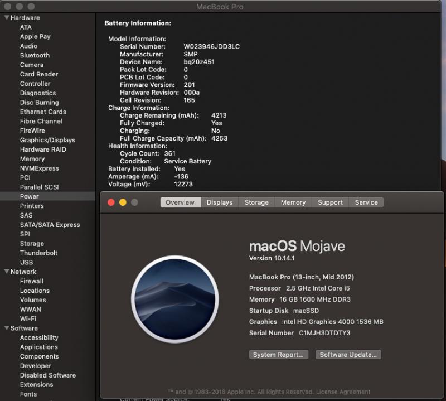Select FireWire in the sidebar
The height and width of the screenshot is (401, 446).
tap(32, 131)
